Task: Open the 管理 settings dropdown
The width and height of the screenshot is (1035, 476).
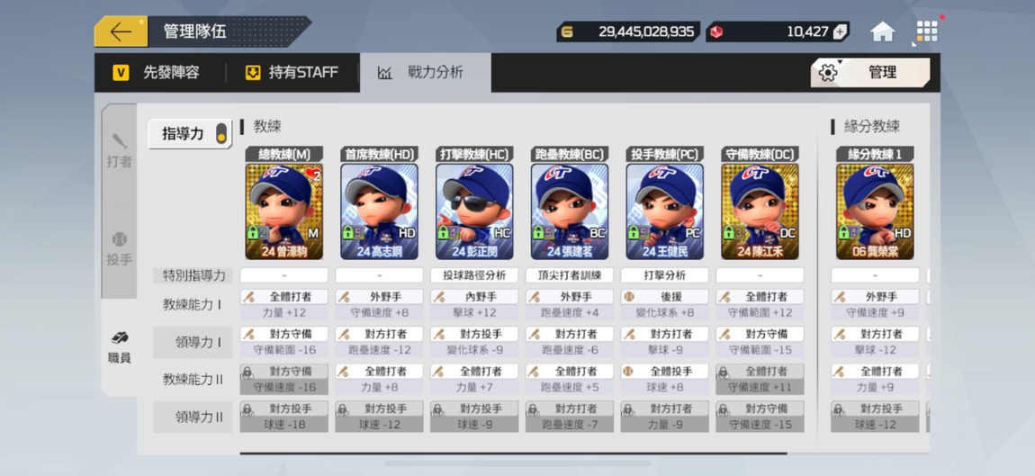Action: click(x=870, y=73)
